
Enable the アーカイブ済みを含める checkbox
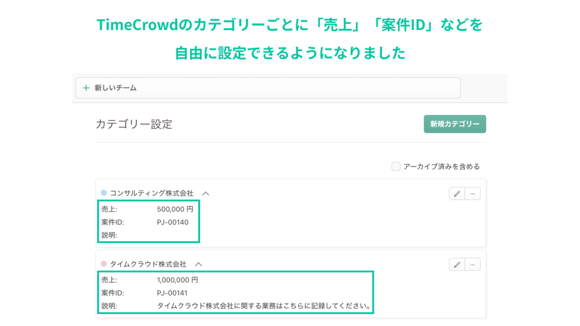tap(396, 166)
